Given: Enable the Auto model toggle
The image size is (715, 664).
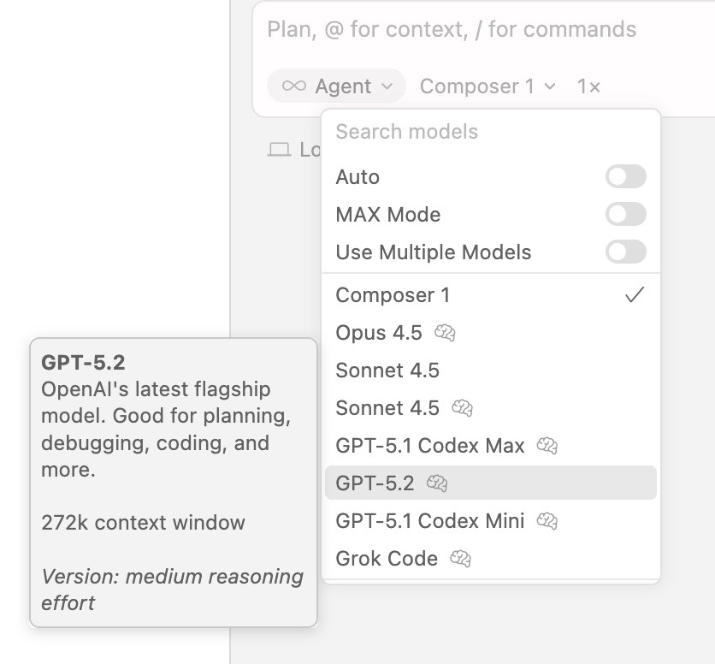Looking at the screenshot, I should coord(625,177).
